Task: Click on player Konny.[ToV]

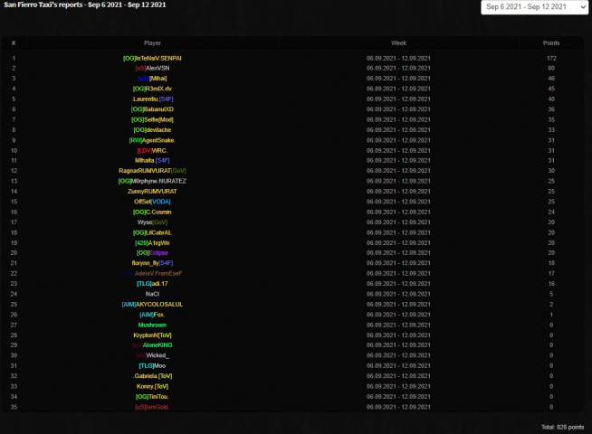Action: coord(152,386)
